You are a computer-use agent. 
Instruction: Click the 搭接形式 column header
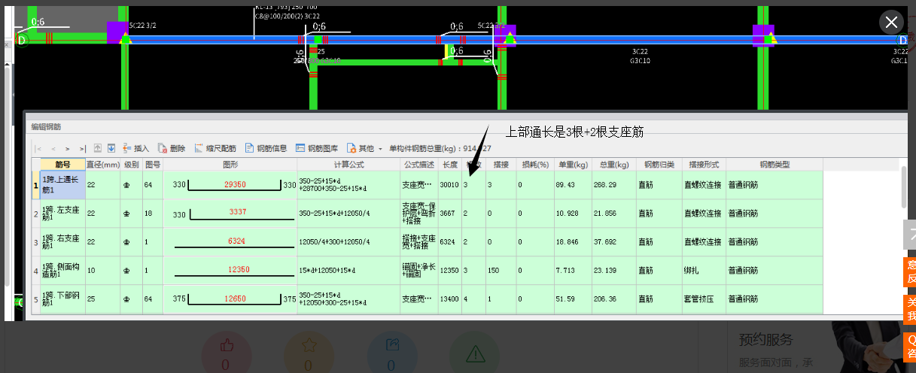click(704, 164)
